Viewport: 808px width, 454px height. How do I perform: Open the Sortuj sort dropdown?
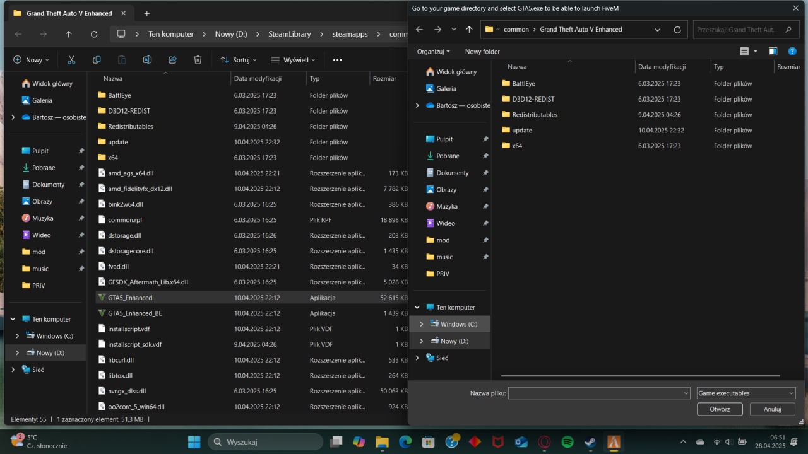click(x=239, y=60)
